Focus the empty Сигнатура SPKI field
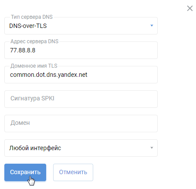This screenshot has height=189, width=196. tap(81, 99)
